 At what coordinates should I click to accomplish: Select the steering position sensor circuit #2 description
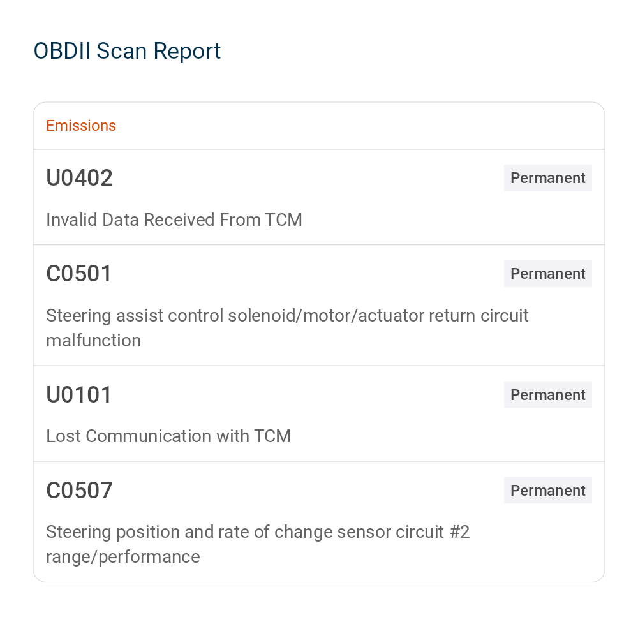pyautogui.click(x=258, y=544)
